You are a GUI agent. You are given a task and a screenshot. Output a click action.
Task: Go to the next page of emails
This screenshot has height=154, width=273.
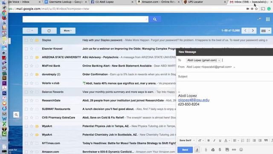click(x=253, y=31)
